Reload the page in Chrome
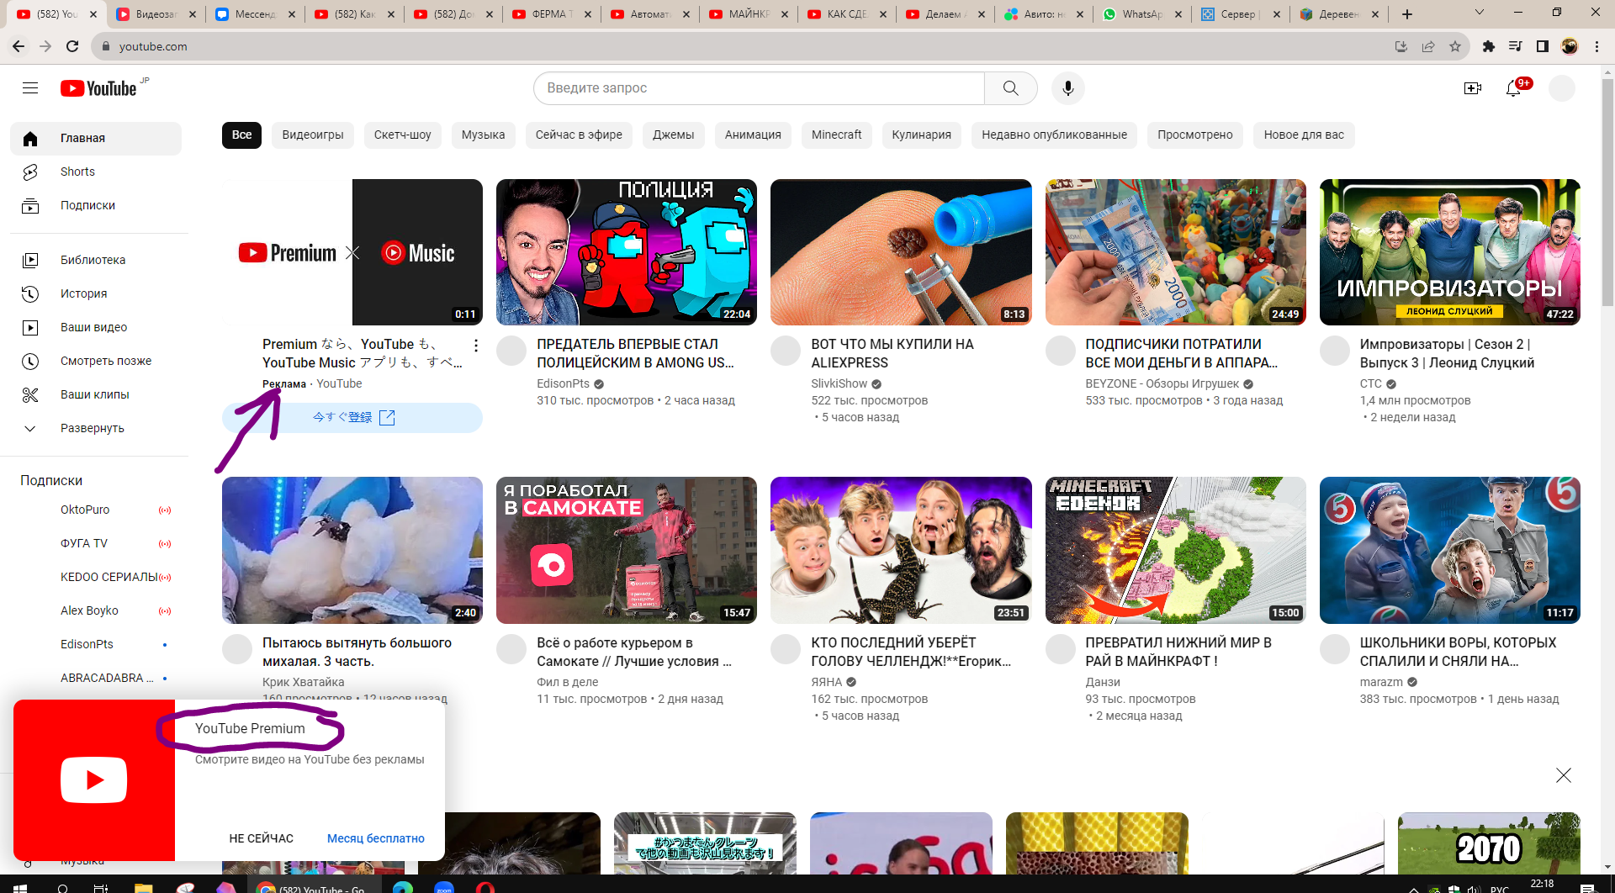This screenshot has width=1615, height=893. [72, 46]
